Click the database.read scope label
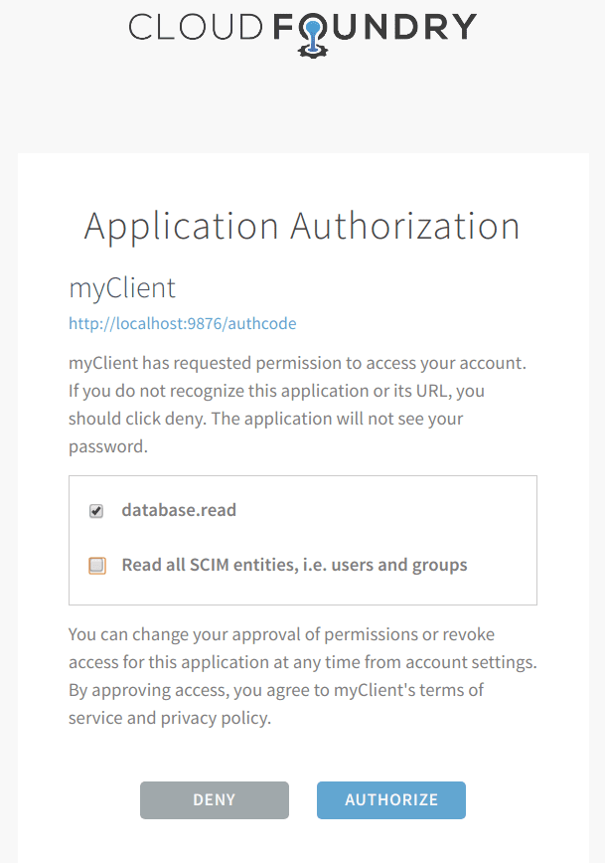This screenshot has height=863, width=605. pyautogui.click(x=179, y=510)
